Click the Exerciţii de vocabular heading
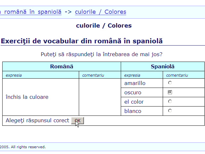The width and height of the screenshot is (205, 154). (82, 41)
